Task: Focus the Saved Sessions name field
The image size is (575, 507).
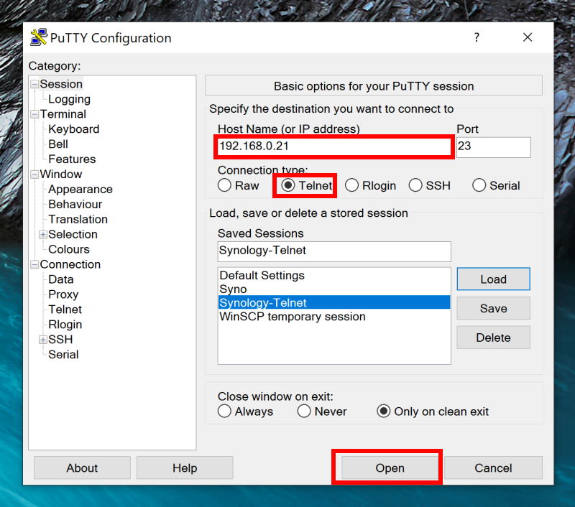Action: click(334, 251)
